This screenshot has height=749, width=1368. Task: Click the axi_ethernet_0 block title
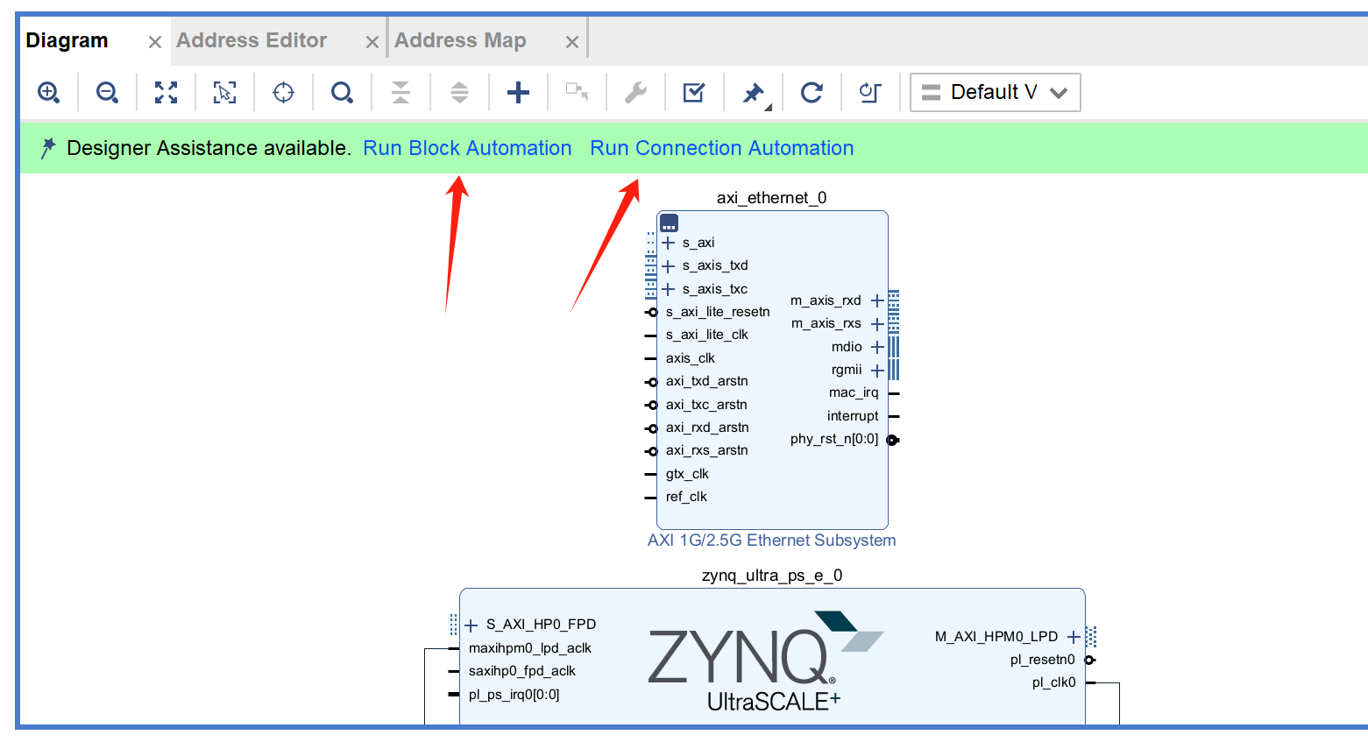[771, 198]
